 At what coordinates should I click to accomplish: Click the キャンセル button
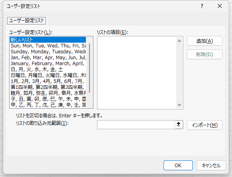pos(211,165)
